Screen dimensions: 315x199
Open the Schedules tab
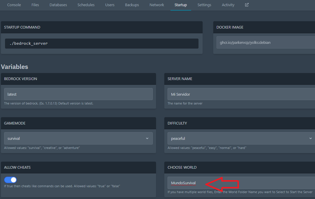click(86, 5)
